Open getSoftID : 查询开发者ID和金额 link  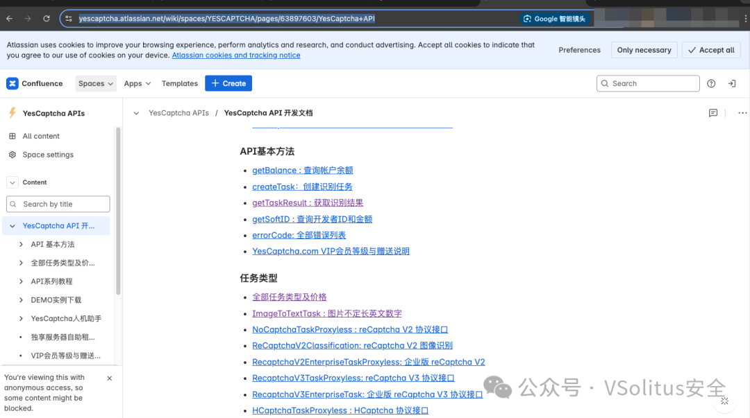tap(312, 219)
